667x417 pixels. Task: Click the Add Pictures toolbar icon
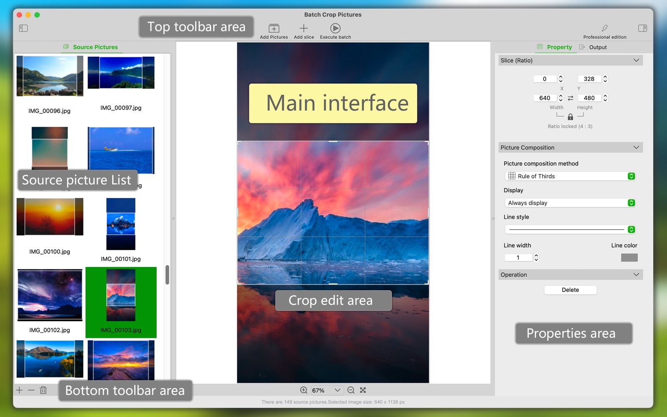tap(274, 28)
